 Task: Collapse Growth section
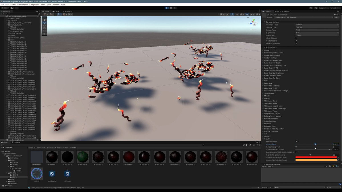[263, 139]
